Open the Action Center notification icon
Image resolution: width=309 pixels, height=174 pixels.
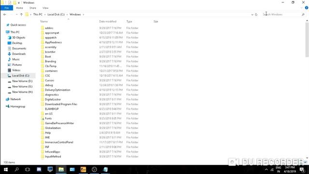coord(302,170)
